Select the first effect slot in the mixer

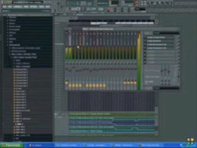coord(160,37)
